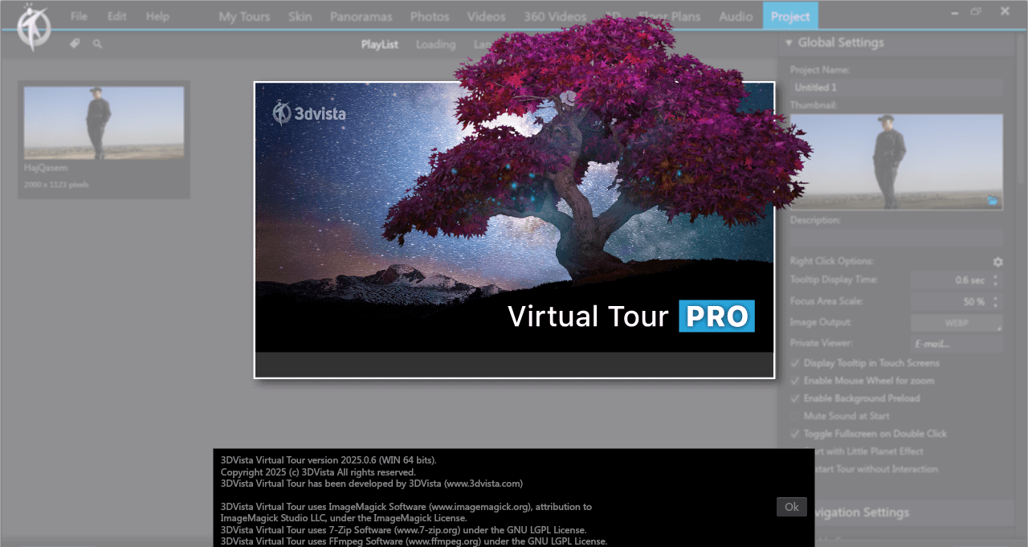
Task: Click the "Start with Little Planet Effect" label
Action: (x=869, y=451)
